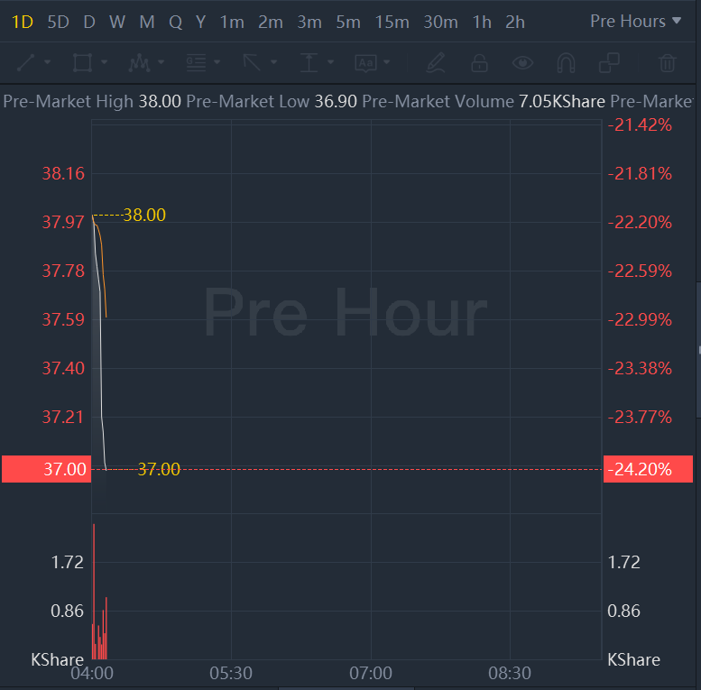
Task: Select the 15m interval tab
Action: (392, 22)
